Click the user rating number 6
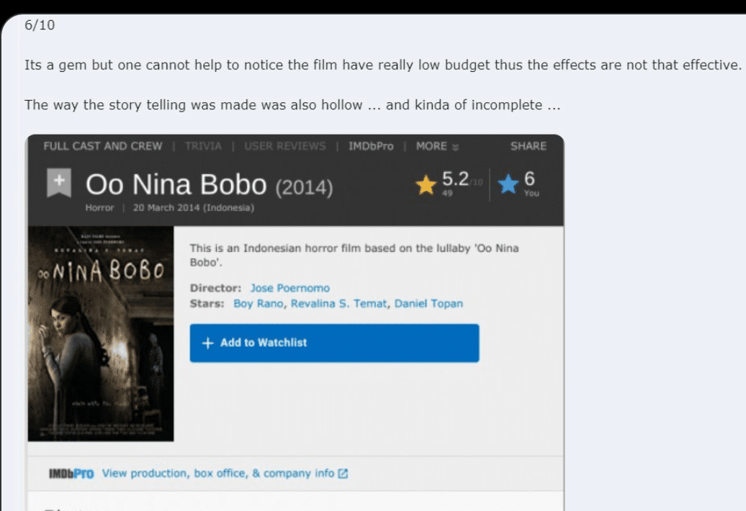 click(529, 179)
